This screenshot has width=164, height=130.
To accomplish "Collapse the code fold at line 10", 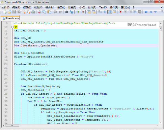I will coord(12,27).
